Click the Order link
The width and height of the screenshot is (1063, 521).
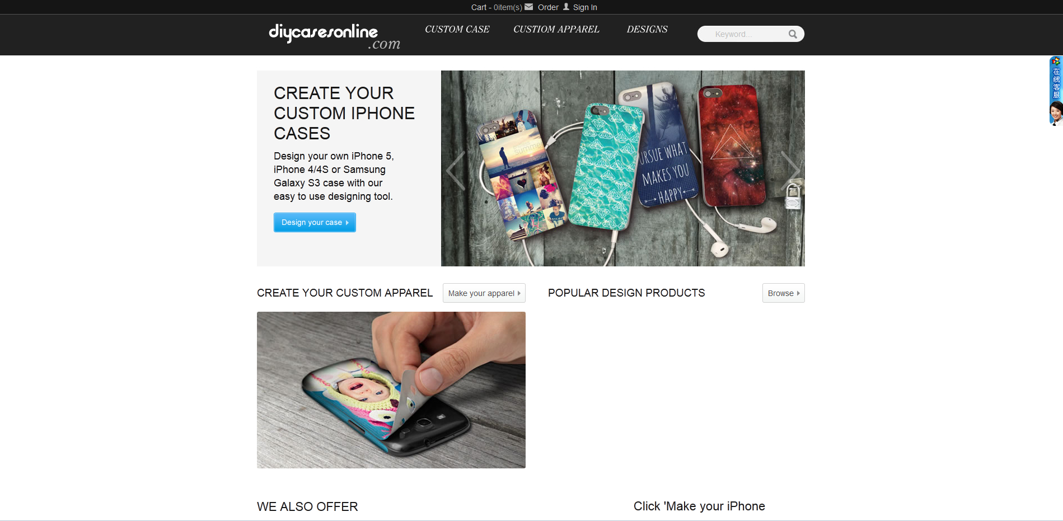pos(548,7)
